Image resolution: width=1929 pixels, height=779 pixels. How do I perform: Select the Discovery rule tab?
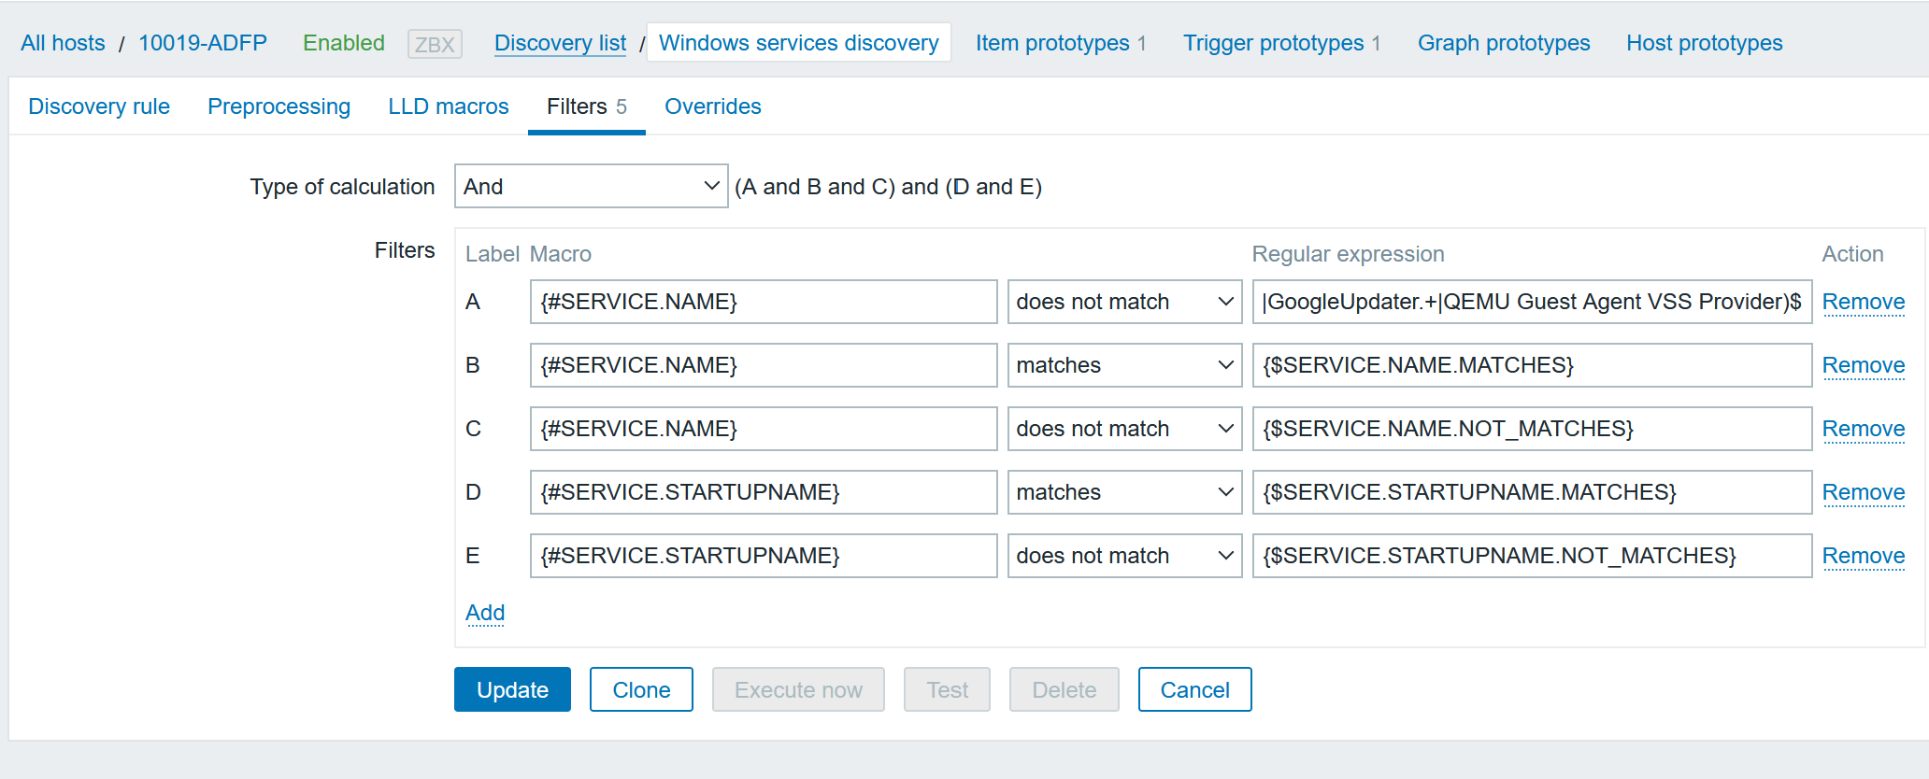pos(99,106)
